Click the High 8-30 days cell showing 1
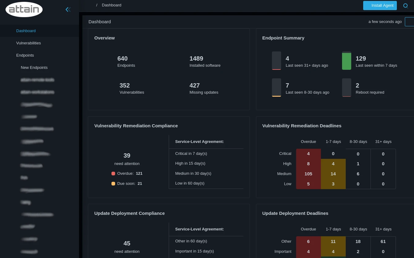414x258 pixels. (358, 164)
